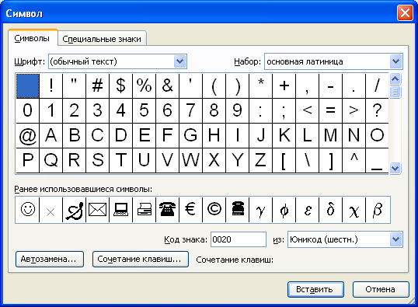Select the Greek chi recent symbol
This screenshot has height=307, width=418.
(354, 210)
